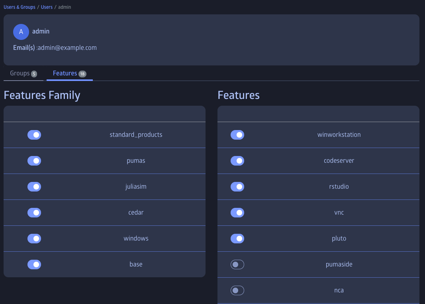
Task: Enable the pumaside feature
Action: 237,265
